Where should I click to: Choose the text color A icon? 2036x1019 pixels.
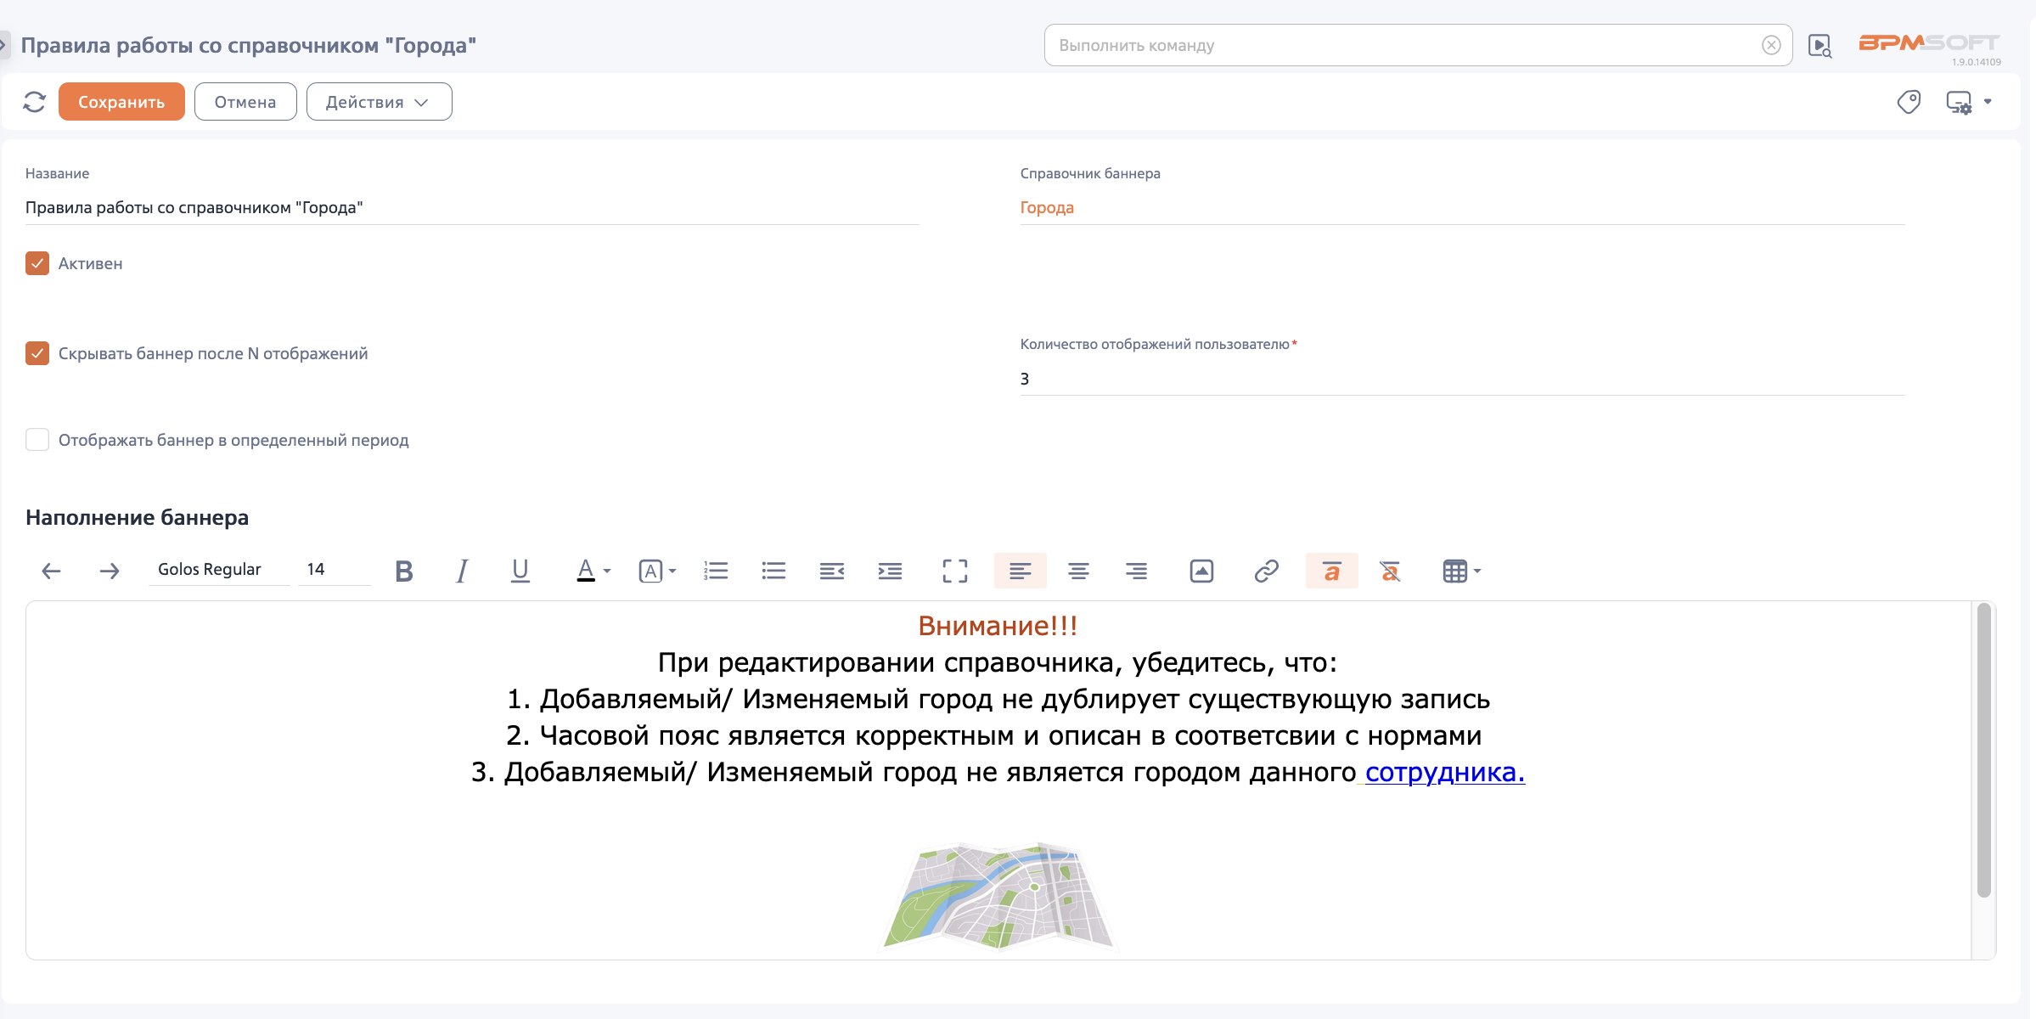coord(586,571)
